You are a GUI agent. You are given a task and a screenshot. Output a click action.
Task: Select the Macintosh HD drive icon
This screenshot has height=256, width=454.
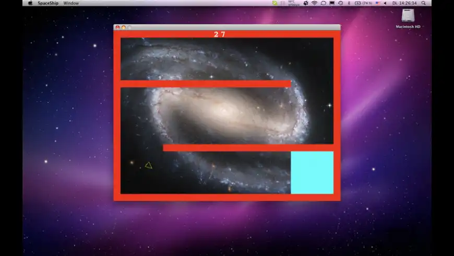(x=408, y=15)
